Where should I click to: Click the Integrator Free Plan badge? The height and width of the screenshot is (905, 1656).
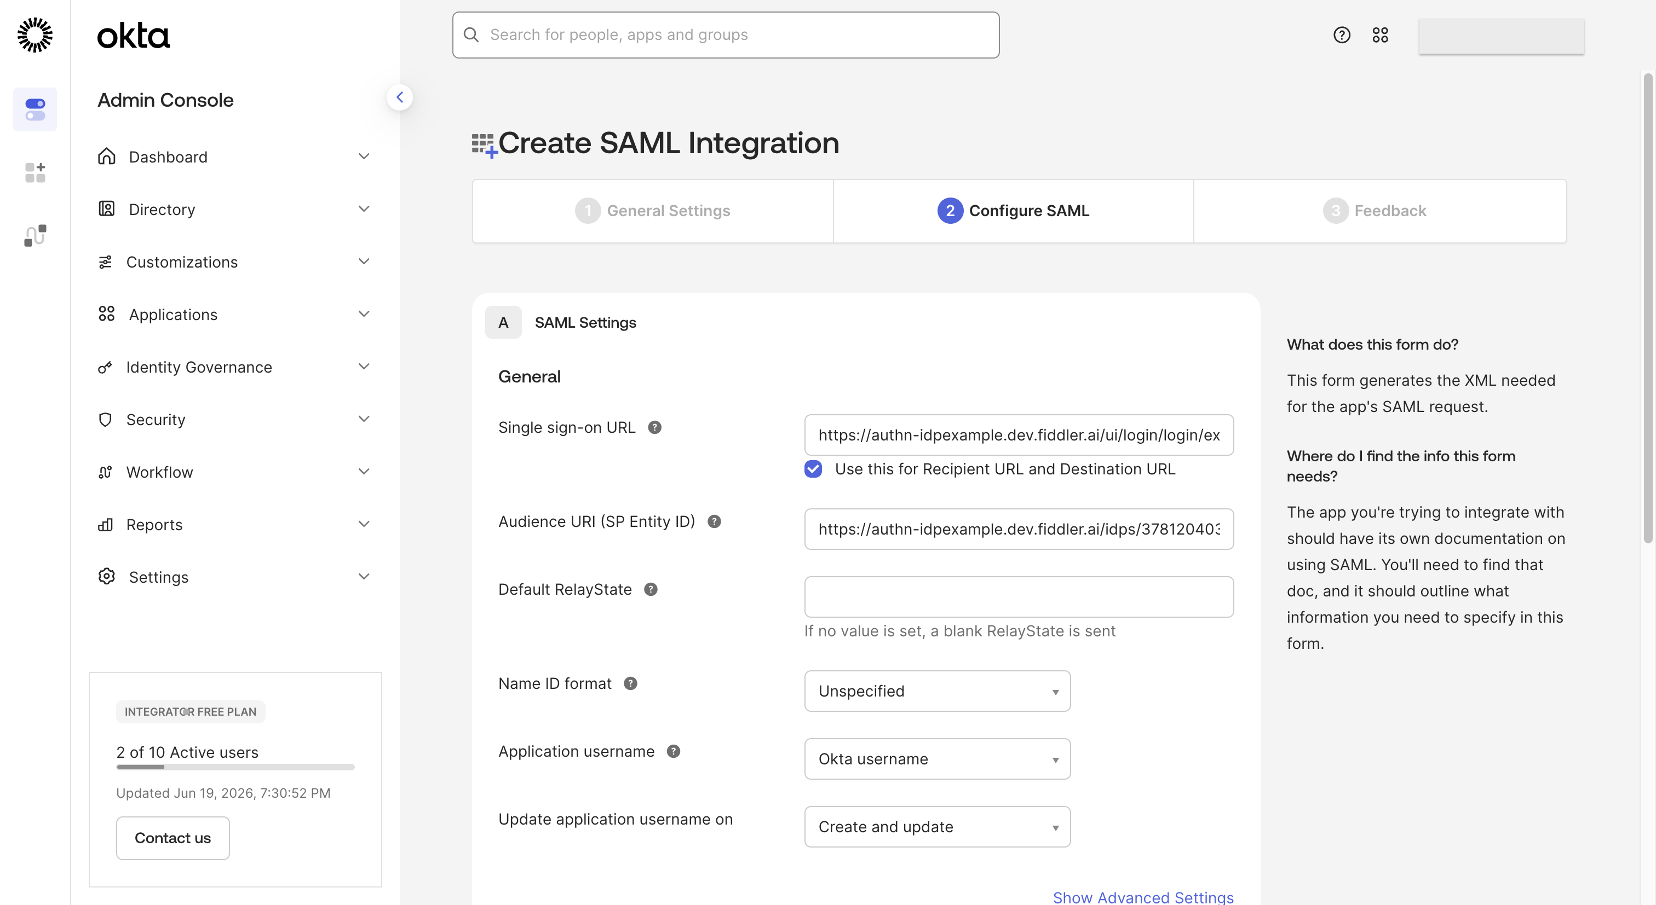coord(190,712)
